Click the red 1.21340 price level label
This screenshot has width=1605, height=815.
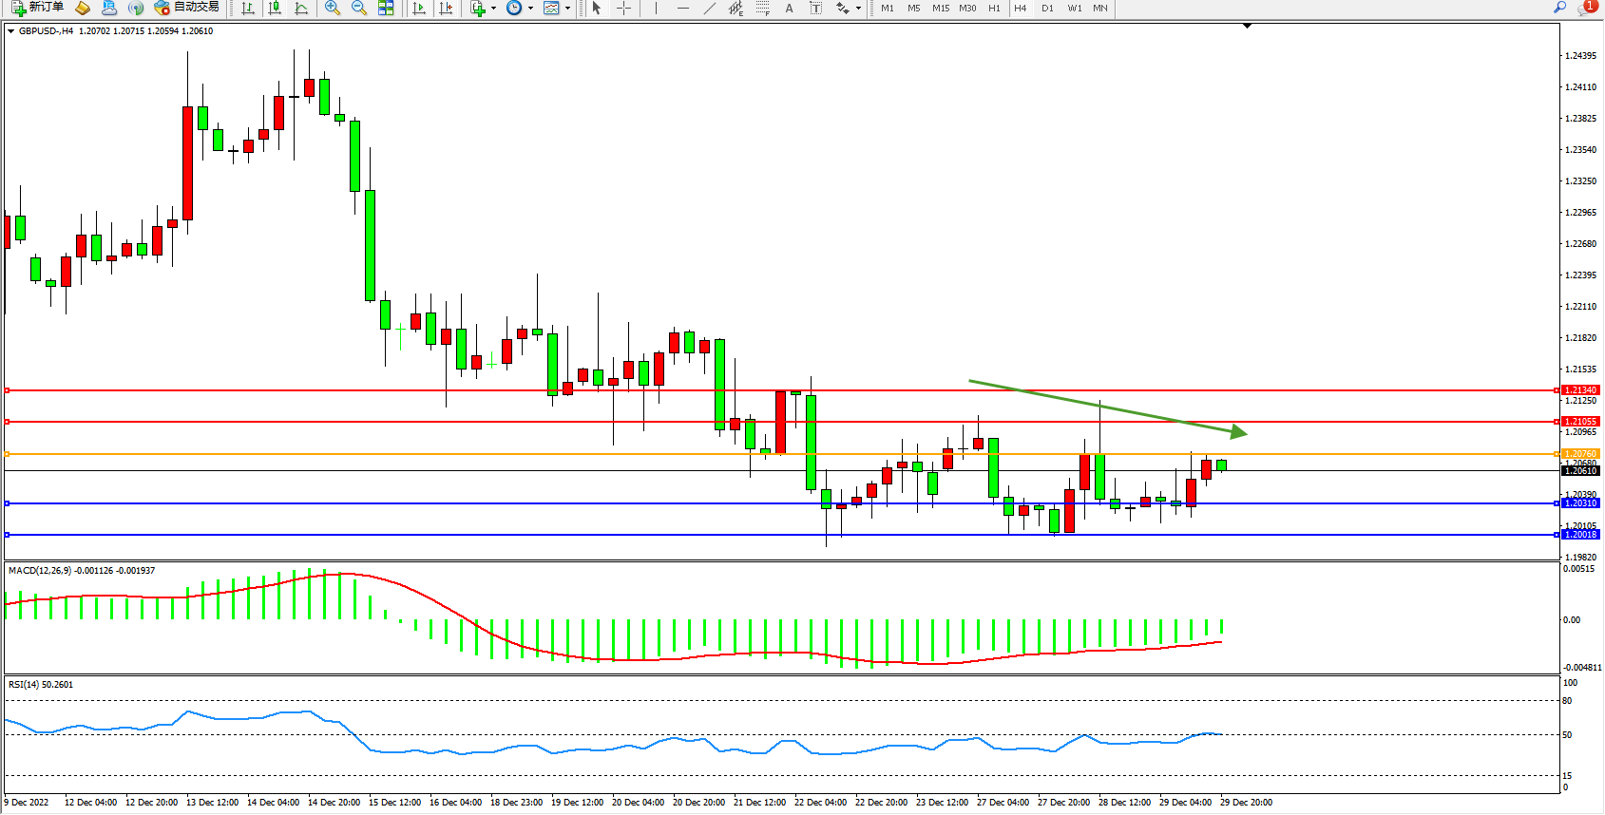[1580, 390]
